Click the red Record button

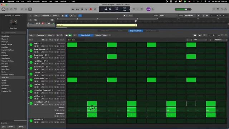click(91, 9)
